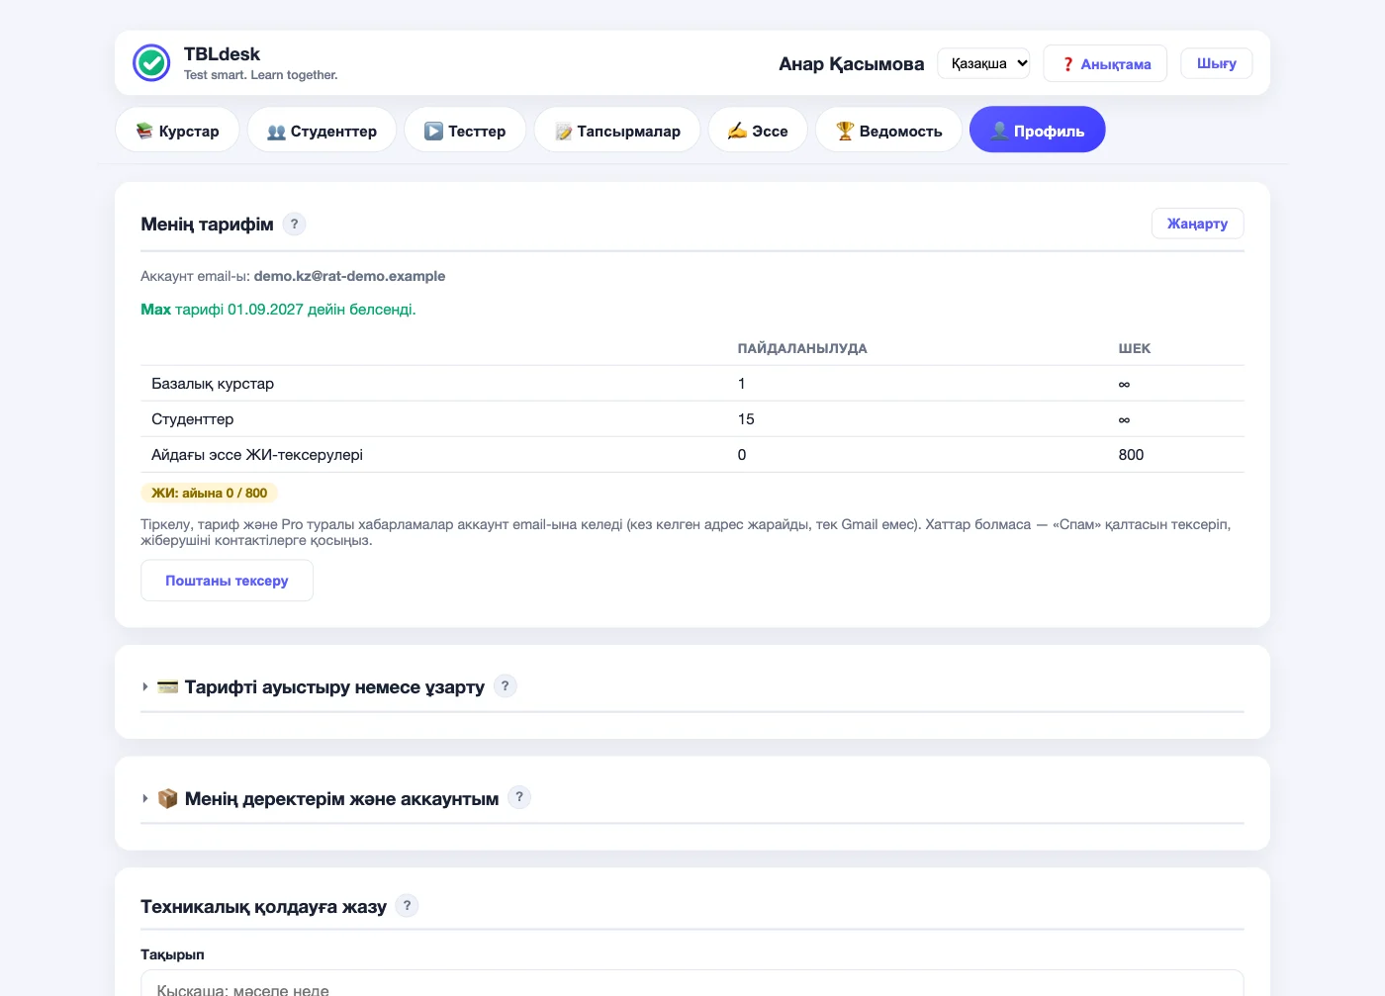Click the students used value 15
This screenshot has width=1385, height=996.
(x=746, y=419)
